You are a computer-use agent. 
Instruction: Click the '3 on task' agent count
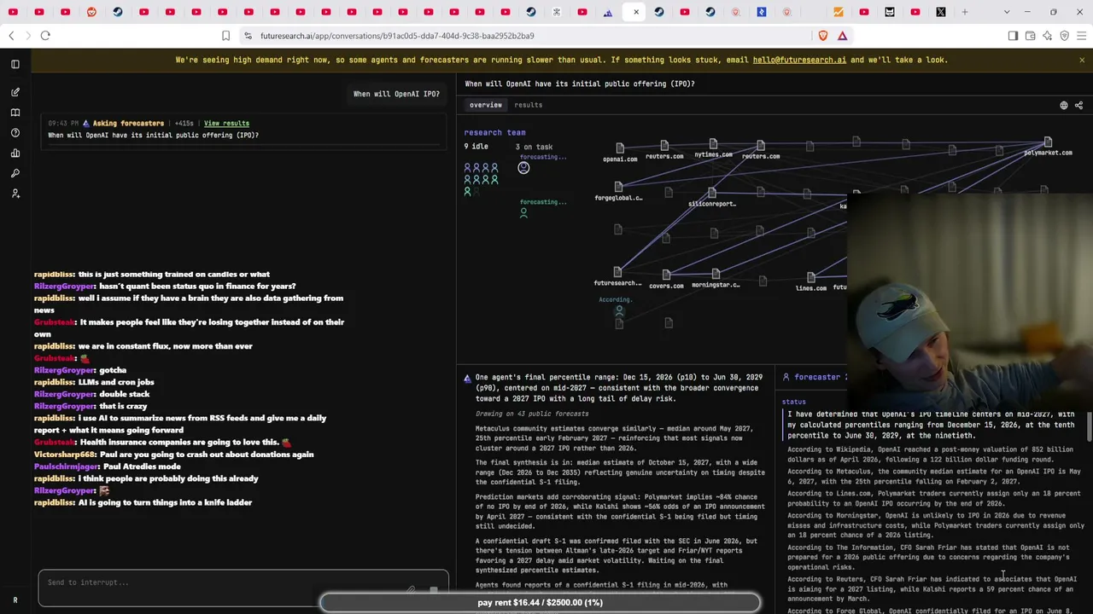click(x=534, y=147)
